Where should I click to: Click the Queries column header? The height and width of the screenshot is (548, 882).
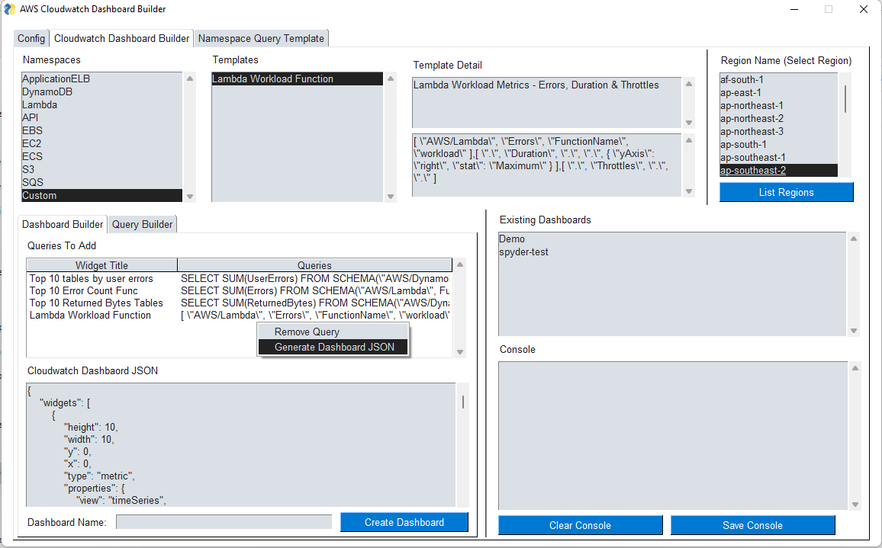coord(314,265)
